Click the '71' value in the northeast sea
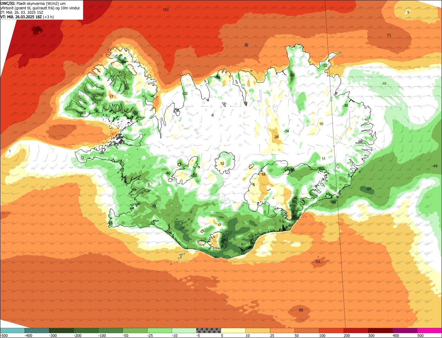 389,35
